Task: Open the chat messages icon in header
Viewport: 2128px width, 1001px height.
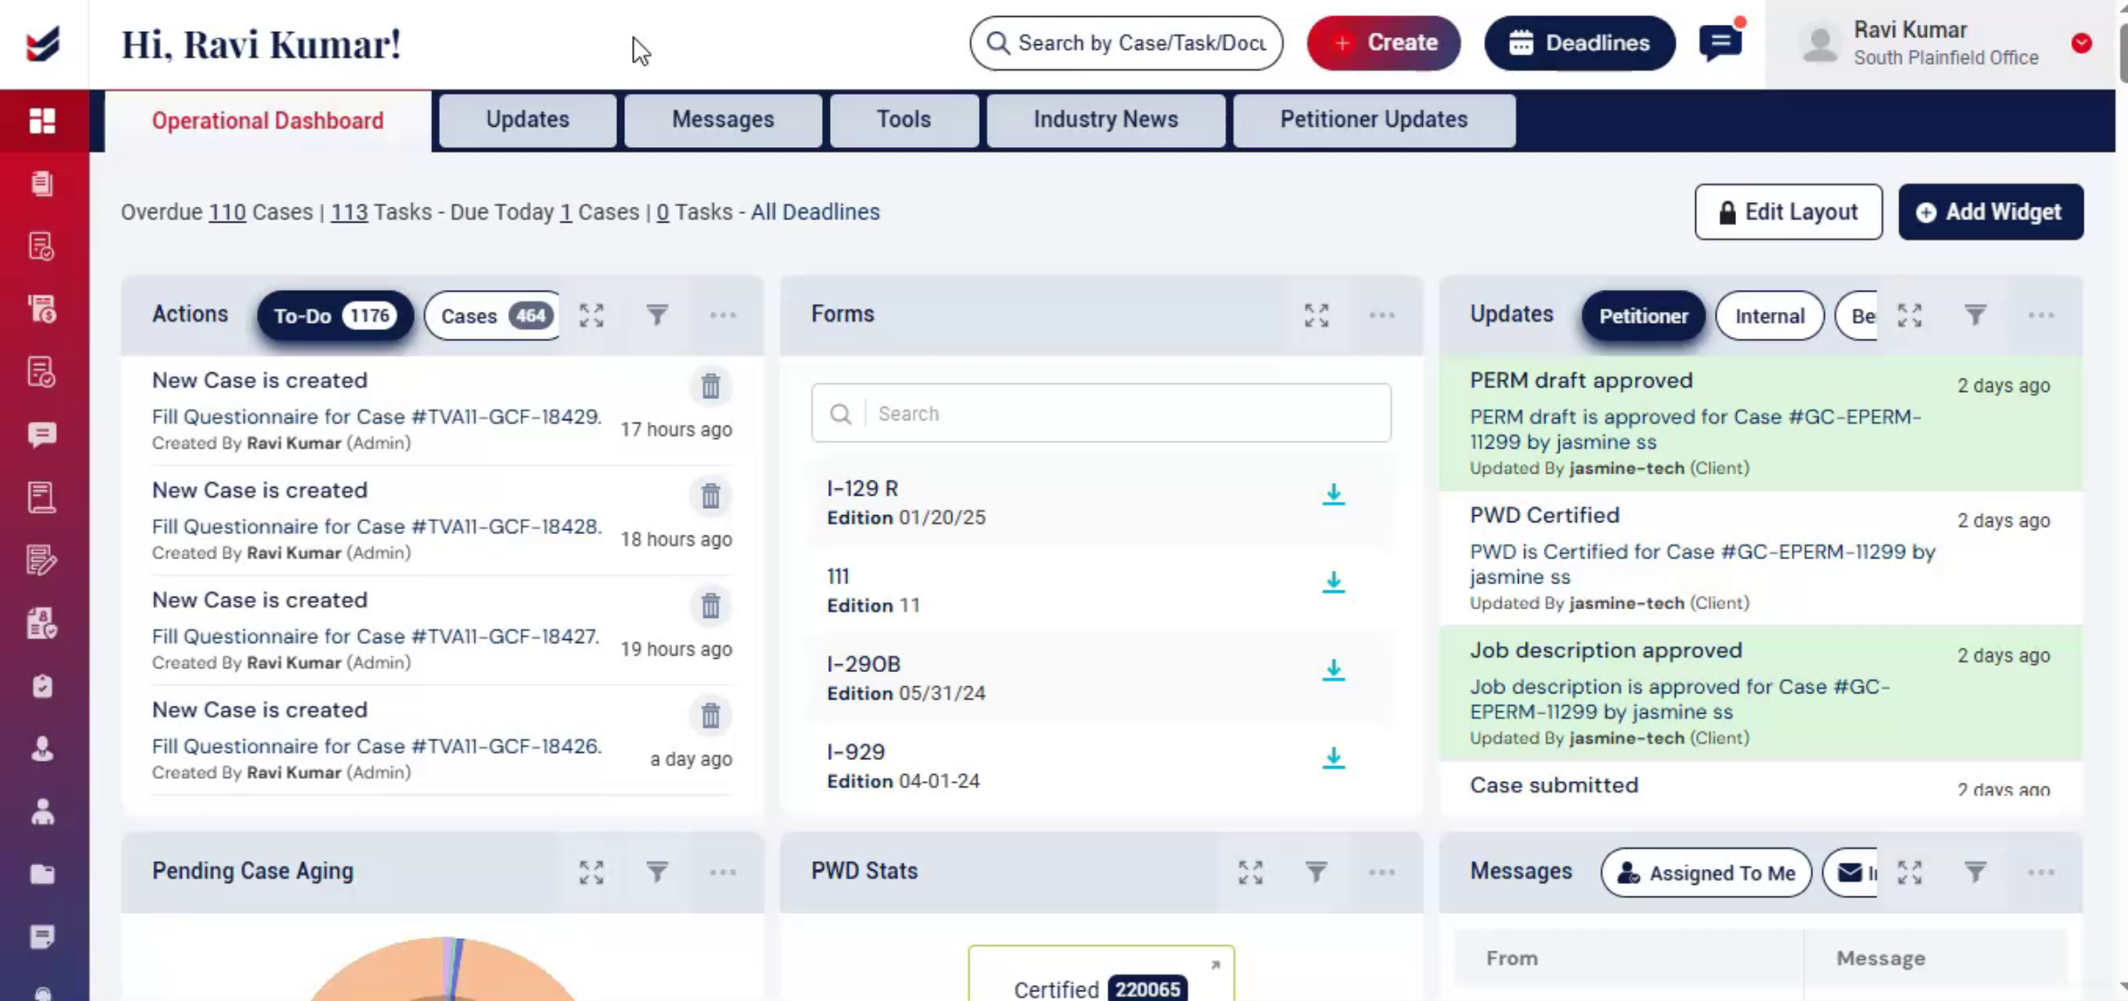Action: (x=1719, y=42)
